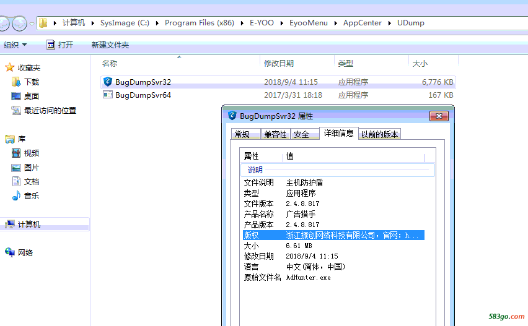Screen dimensions: 528x326
Task: Expand the arrow after SysImage (C:) breadcrumb
Action: 157,23
